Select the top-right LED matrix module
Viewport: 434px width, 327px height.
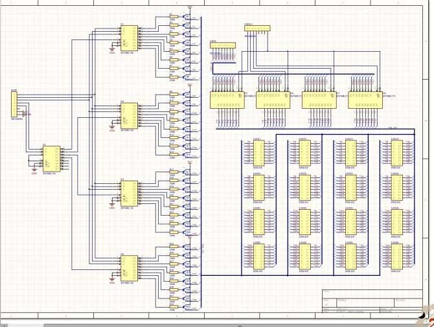[x=394, y=153]
